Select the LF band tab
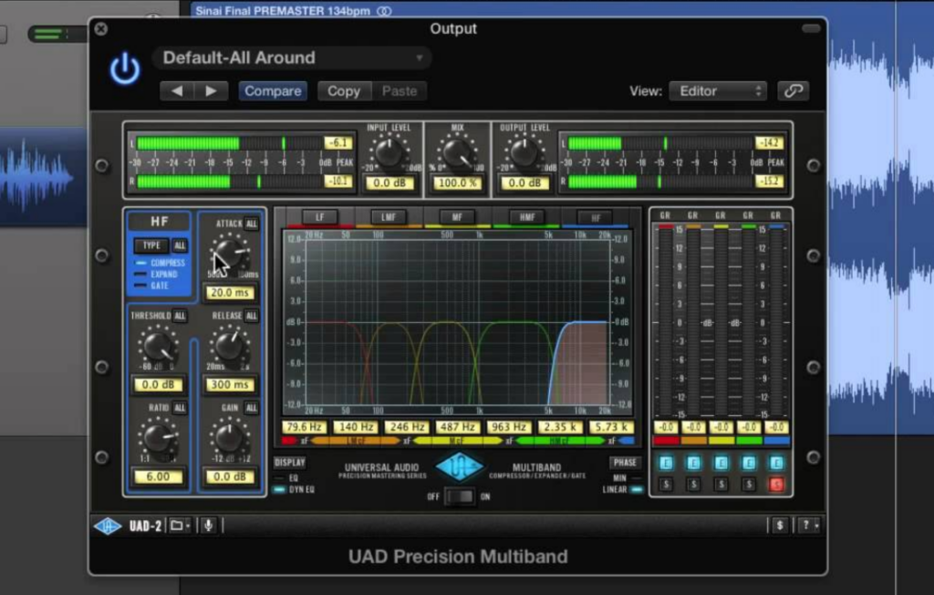Image resolution: width=934 pixels, height=595 pixels. [x=320, y=217]
